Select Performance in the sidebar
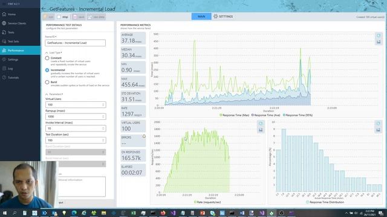Screen dimensions: 387x217 [x=20, y=51]
